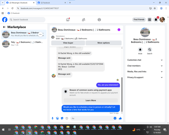Open Groups icon in top navigation
This screenshot has width=169, height=135.
click(99, 20)
